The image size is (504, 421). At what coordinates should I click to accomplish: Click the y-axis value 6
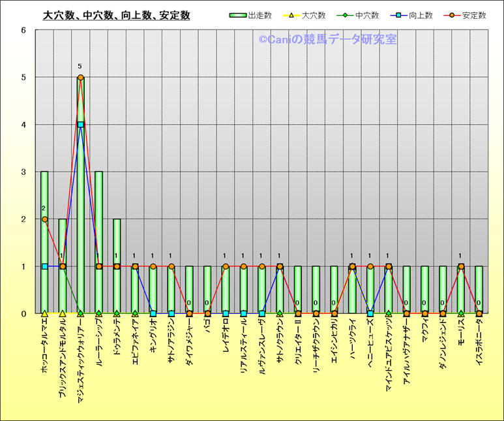pyautogui.click(x=23, y=30)
